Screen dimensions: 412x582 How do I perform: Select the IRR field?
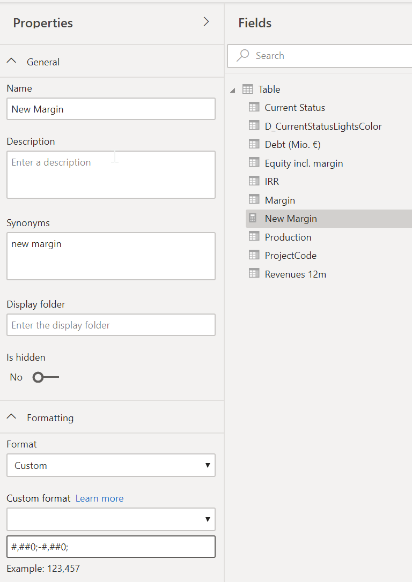[271, 182]
